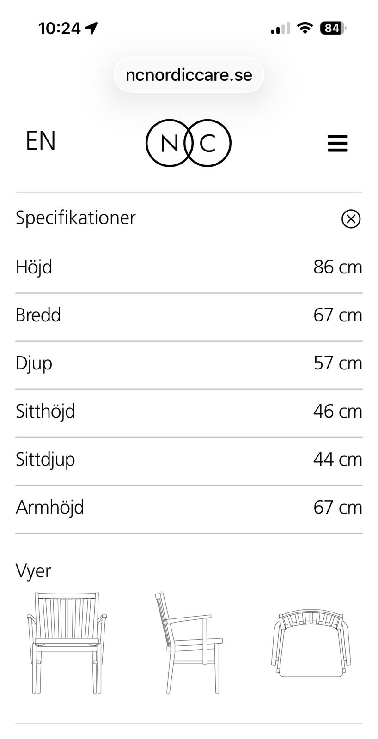Screen dimensions: 378x739
Task: Select the Bredd row
Action: tap(189, 315)
